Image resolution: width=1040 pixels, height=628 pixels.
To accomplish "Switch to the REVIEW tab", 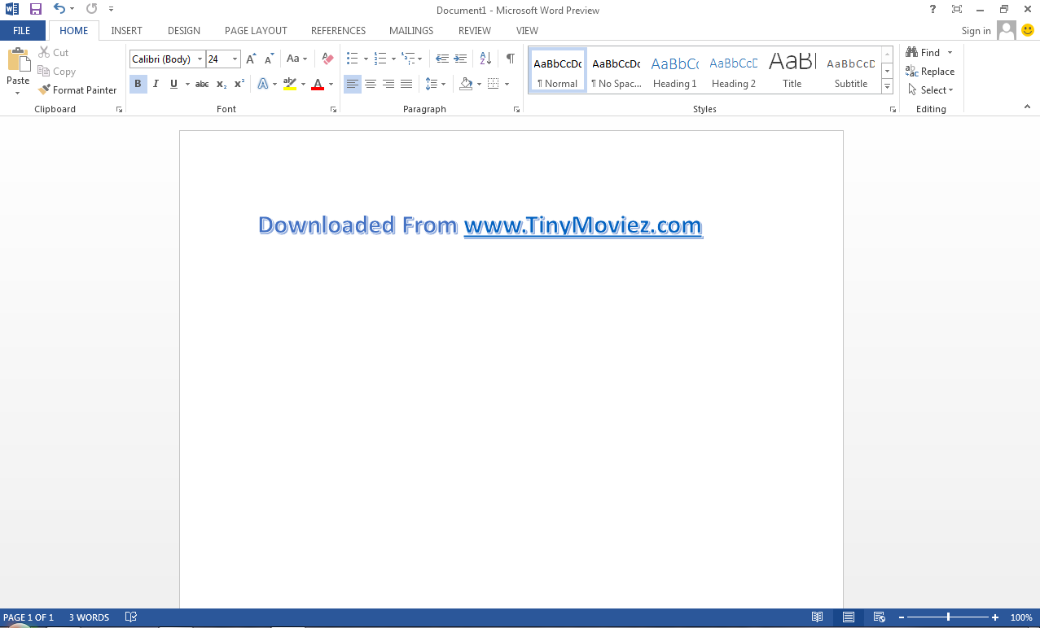I will (x=475, y=31).
